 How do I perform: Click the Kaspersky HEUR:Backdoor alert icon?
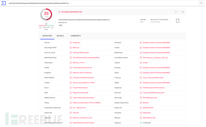141,88
